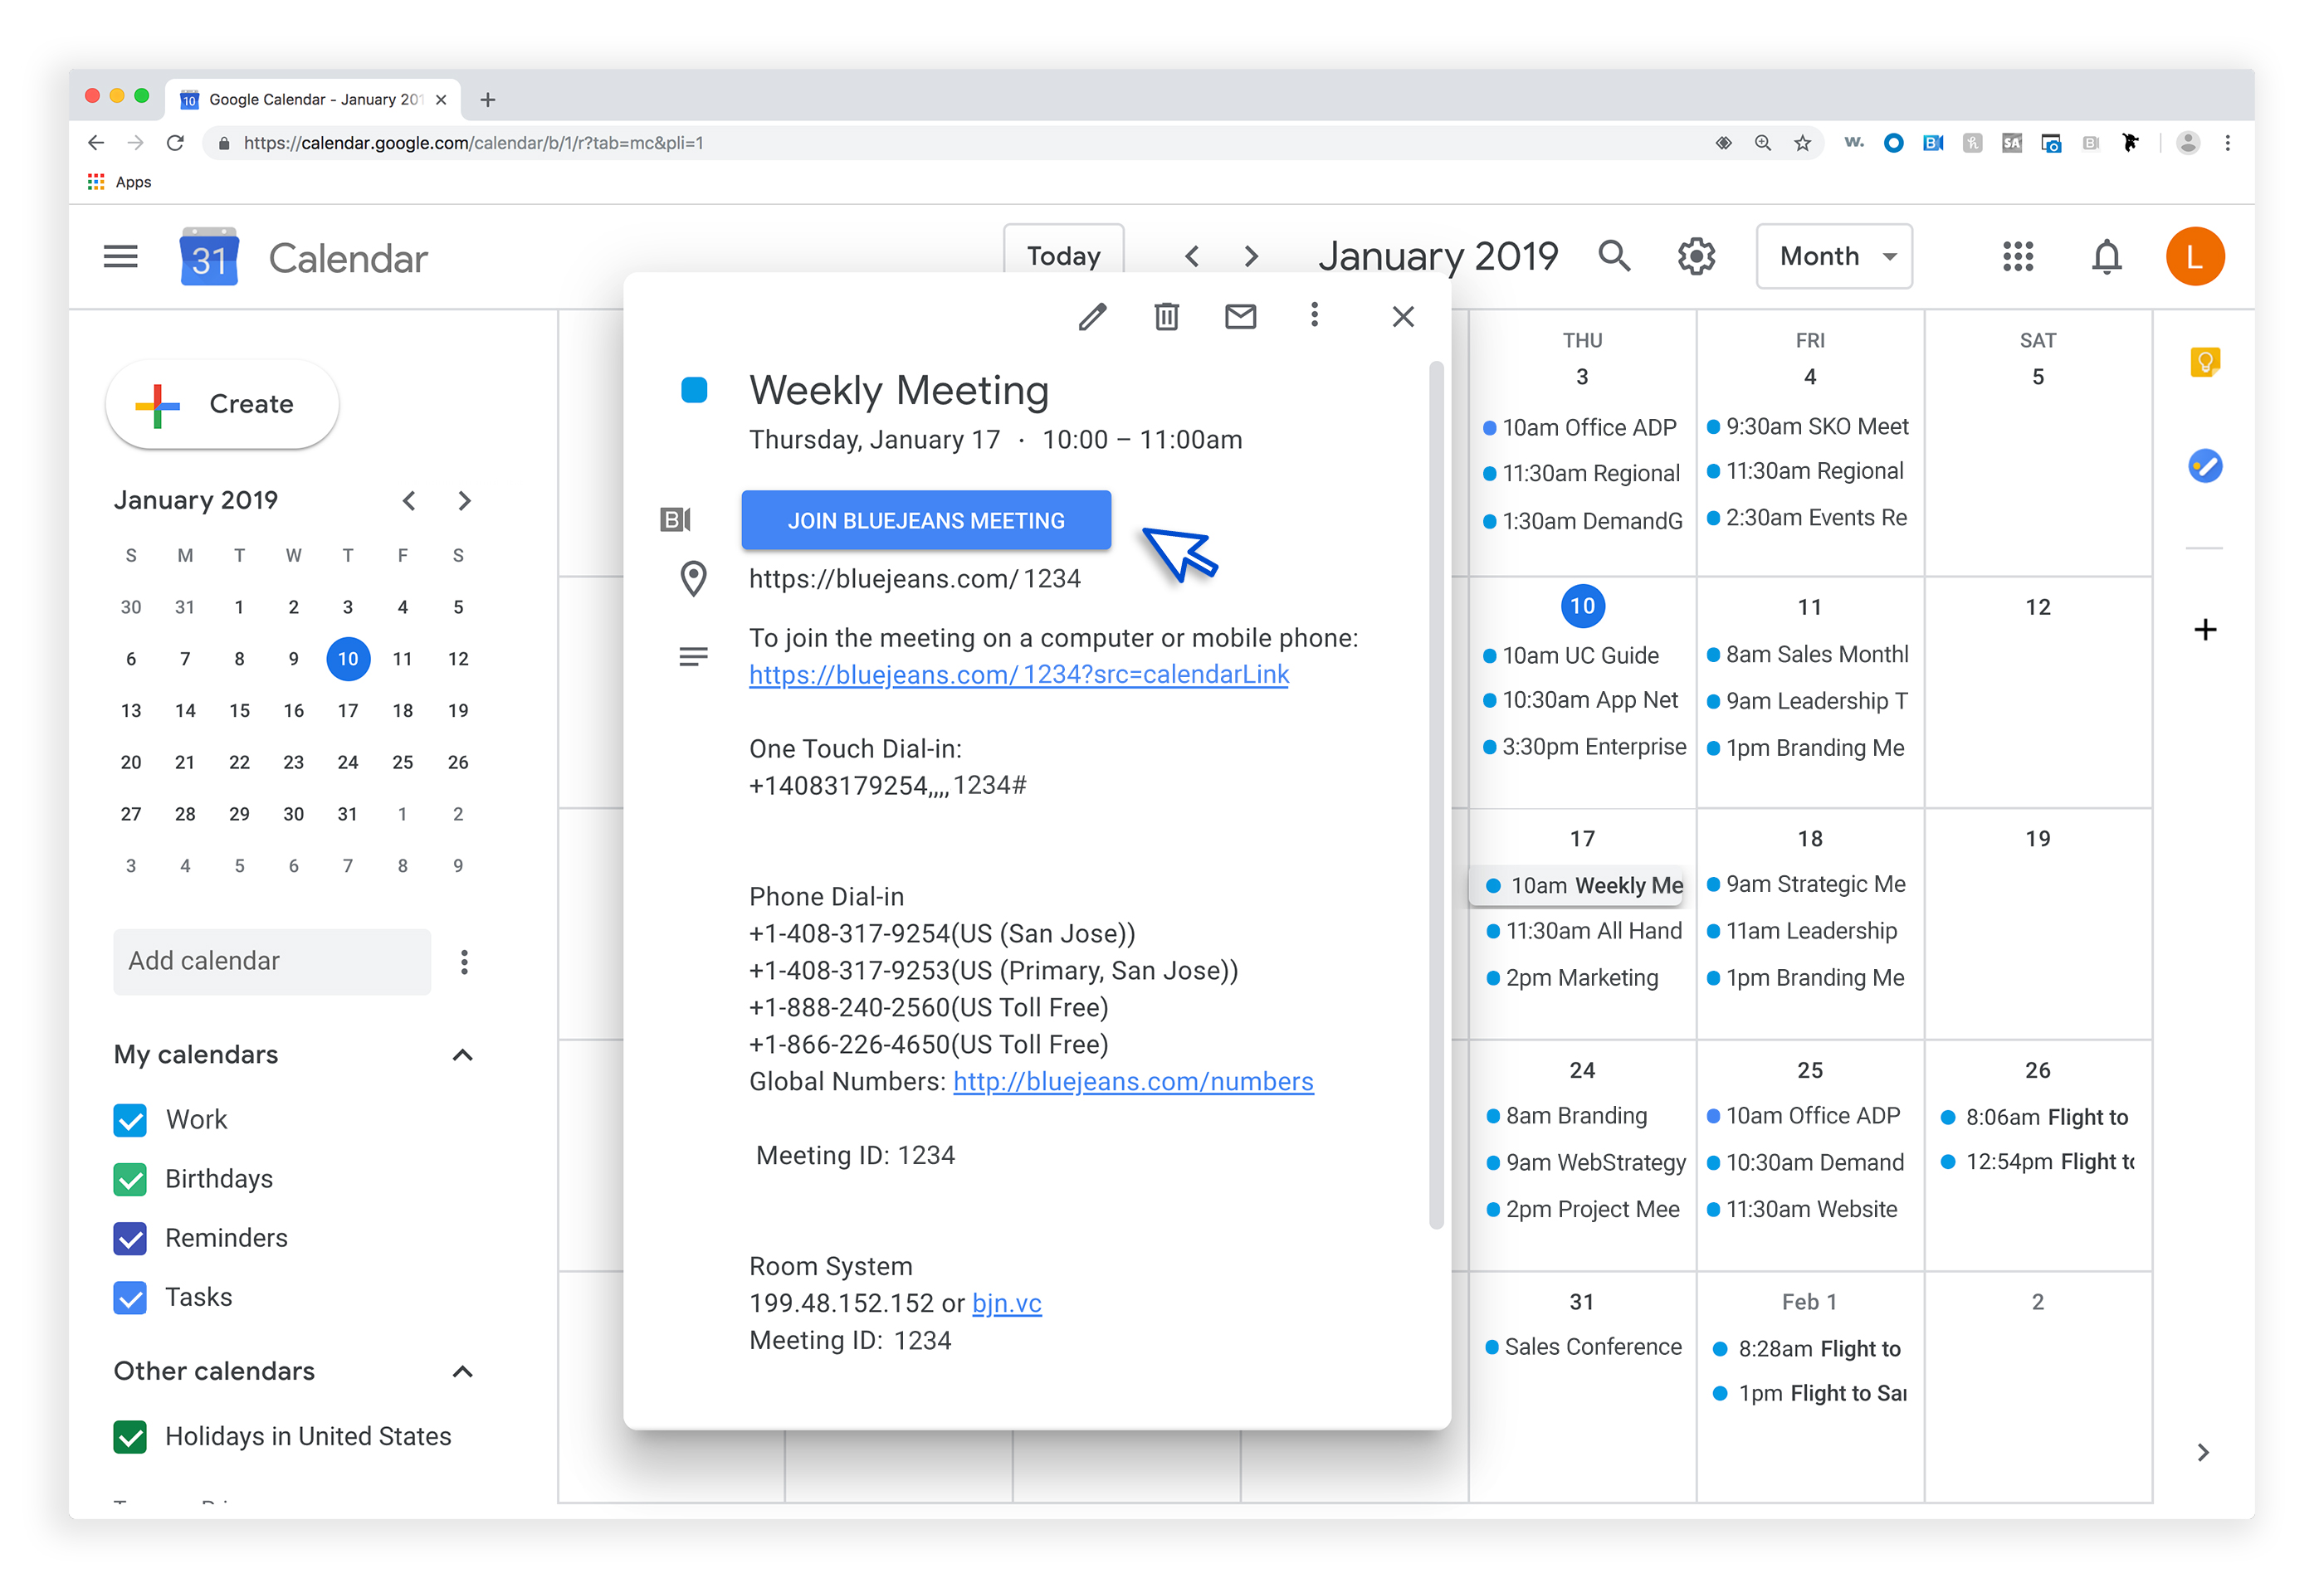Collapse the My calendars section

(x=462, y=1055)
